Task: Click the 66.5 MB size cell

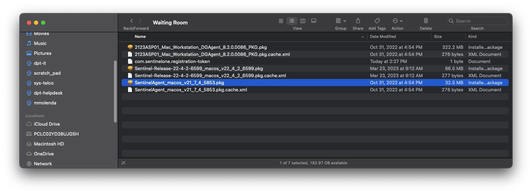Action: (454, 68)
